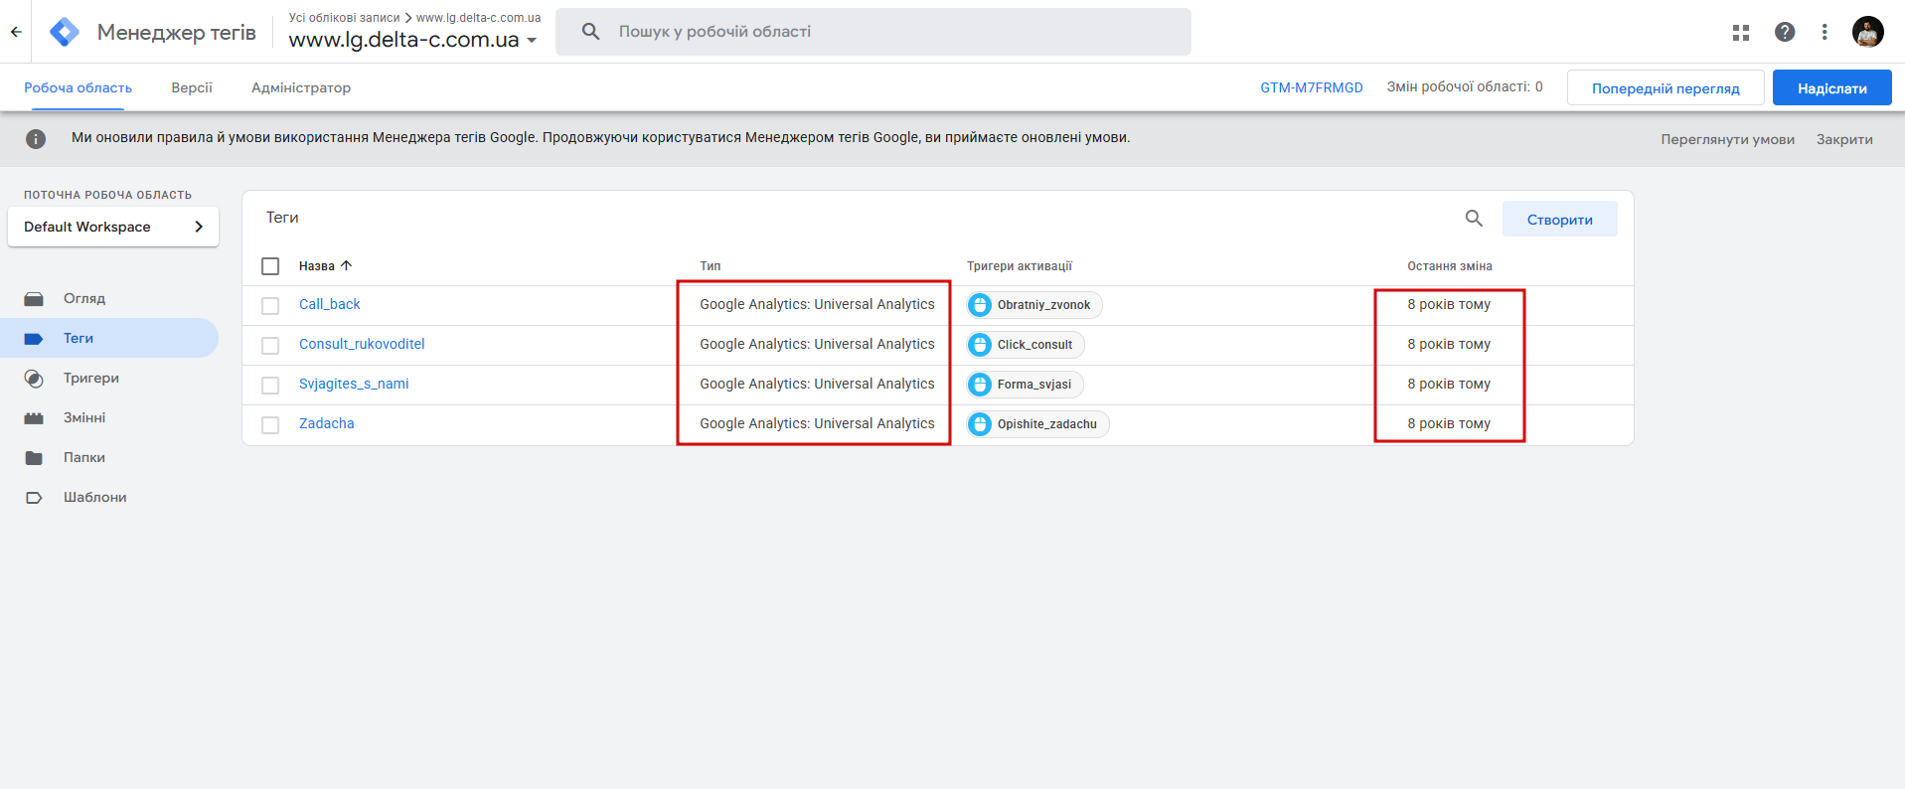Open the Consult_rukovoditel tag link

[x=362, y=344]
